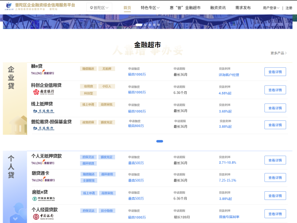This screenshot has width=297, height=223.
Task: Click the Bank of Communications logo under 线上抵押贷
Action: click(43, 111)
